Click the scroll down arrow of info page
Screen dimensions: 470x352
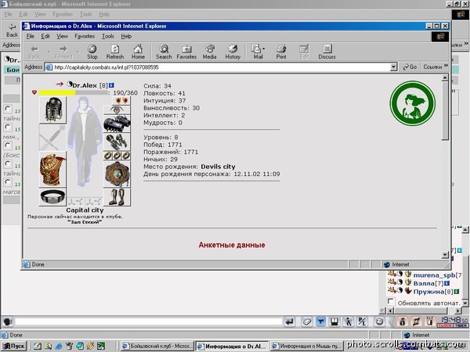(x=445, y=255)
